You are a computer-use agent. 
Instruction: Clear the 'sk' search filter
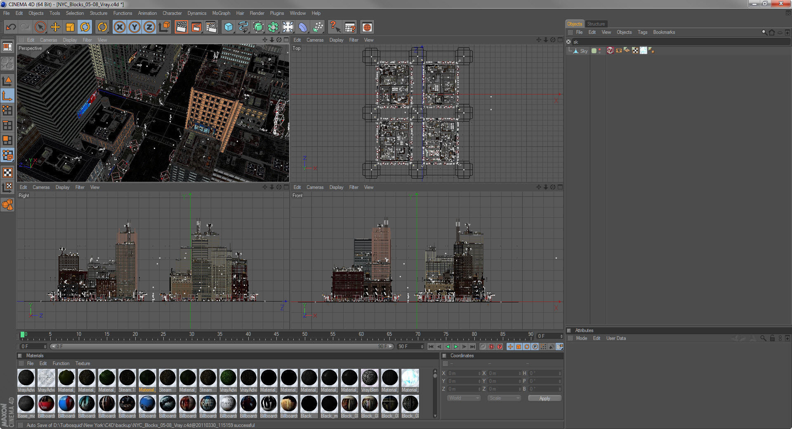point(568,42)
